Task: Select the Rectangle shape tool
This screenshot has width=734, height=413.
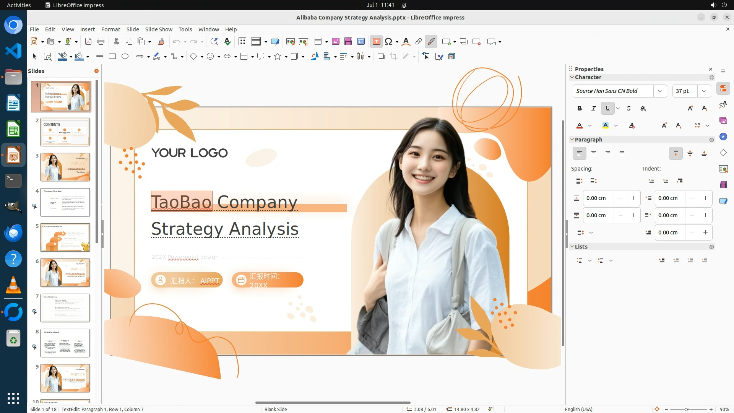Action: tap(112, 57)
